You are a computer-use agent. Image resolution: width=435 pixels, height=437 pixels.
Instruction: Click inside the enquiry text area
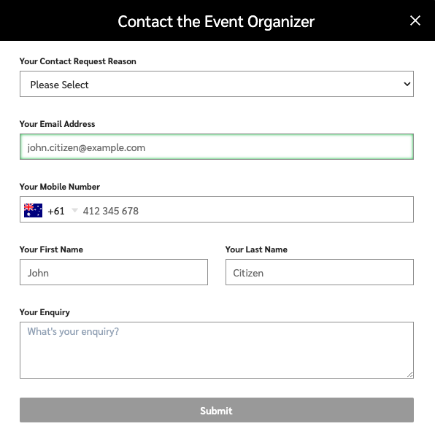tap(217, 350)
